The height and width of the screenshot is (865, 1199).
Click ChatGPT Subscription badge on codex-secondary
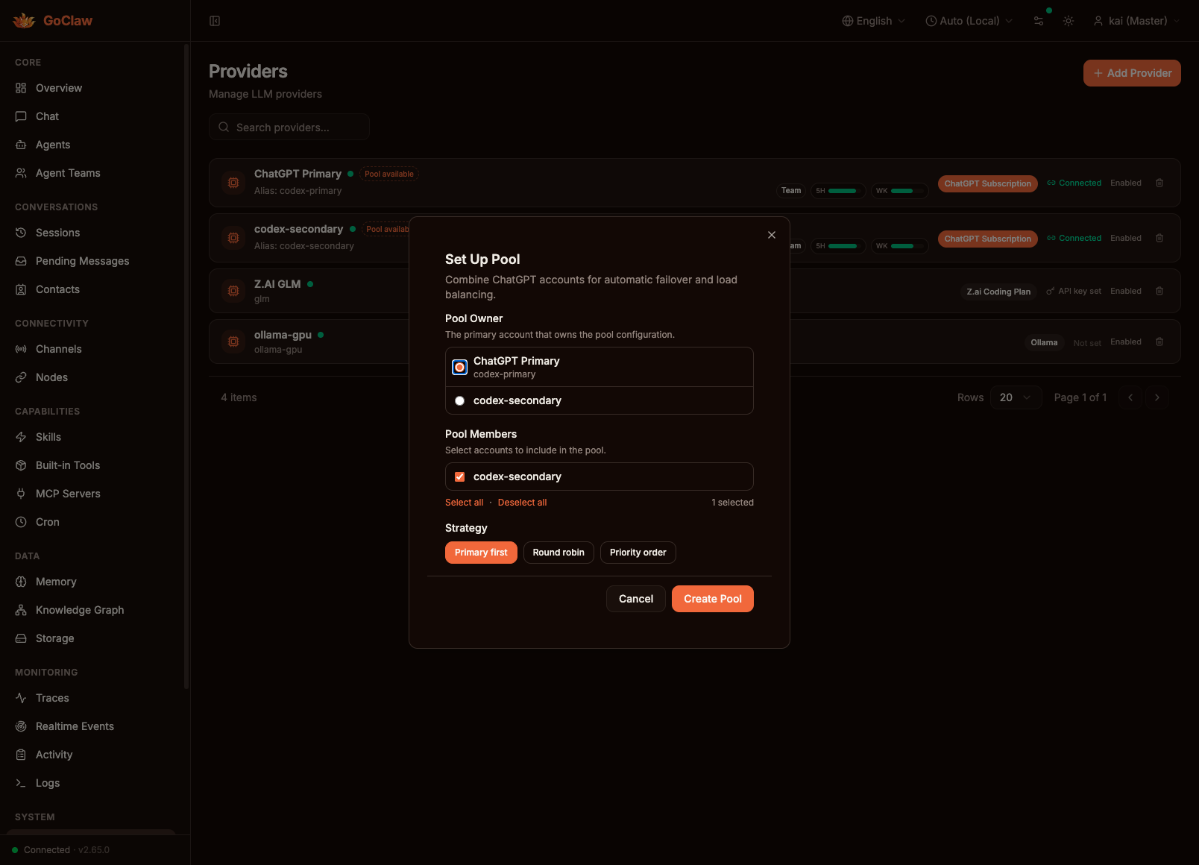[988, 239]
